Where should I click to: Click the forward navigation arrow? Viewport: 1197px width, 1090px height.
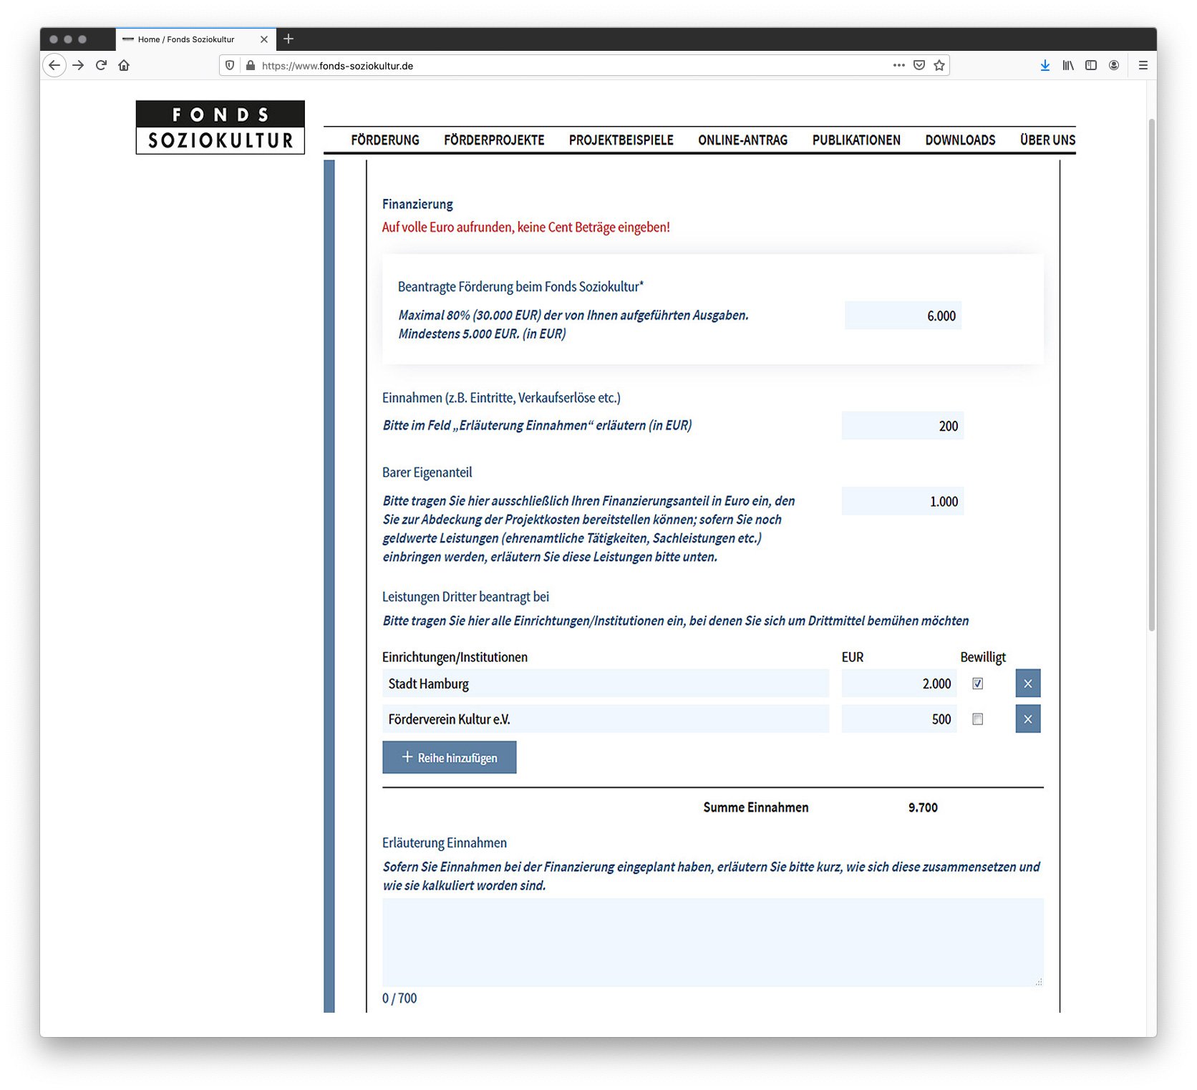pos(77,65)
